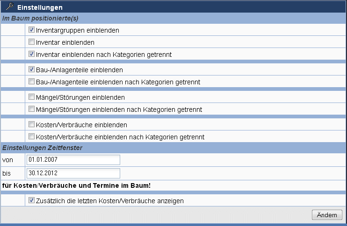347x226 pixels.
Task: Toggle Bau-/Anlagenteile einblenden checkbox
Action: pyautogui.click(x=31, y=70)
